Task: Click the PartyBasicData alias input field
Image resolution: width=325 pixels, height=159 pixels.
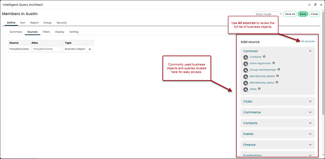Action: 47,49
